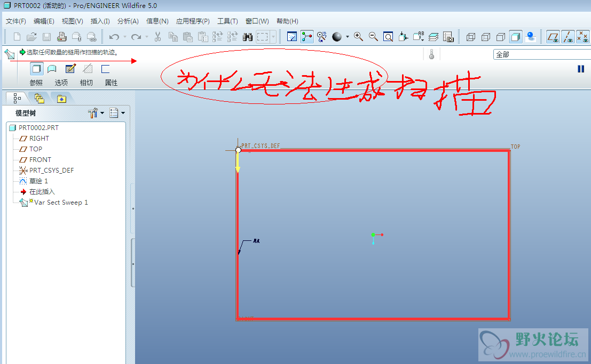Click the Paste clipboard icon
This screenshot has height=364, width=591.
(x=188, y=37)
